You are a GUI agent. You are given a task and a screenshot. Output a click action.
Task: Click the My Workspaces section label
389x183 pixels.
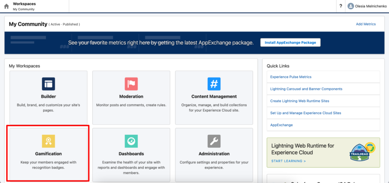click(25, 66)
